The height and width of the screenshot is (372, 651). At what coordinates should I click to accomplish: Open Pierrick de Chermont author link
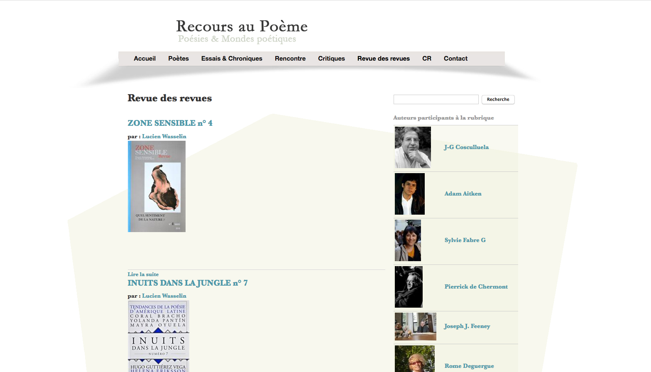click(x=476, y=287)
